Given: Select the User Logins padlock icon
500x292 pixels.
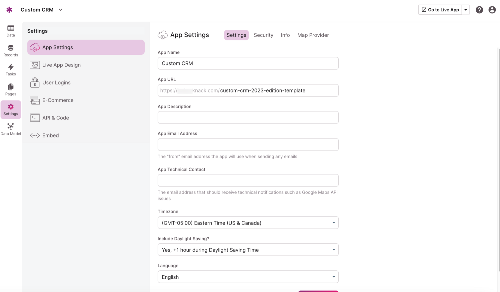Looking at the screenshot, I should click(35, 82).
